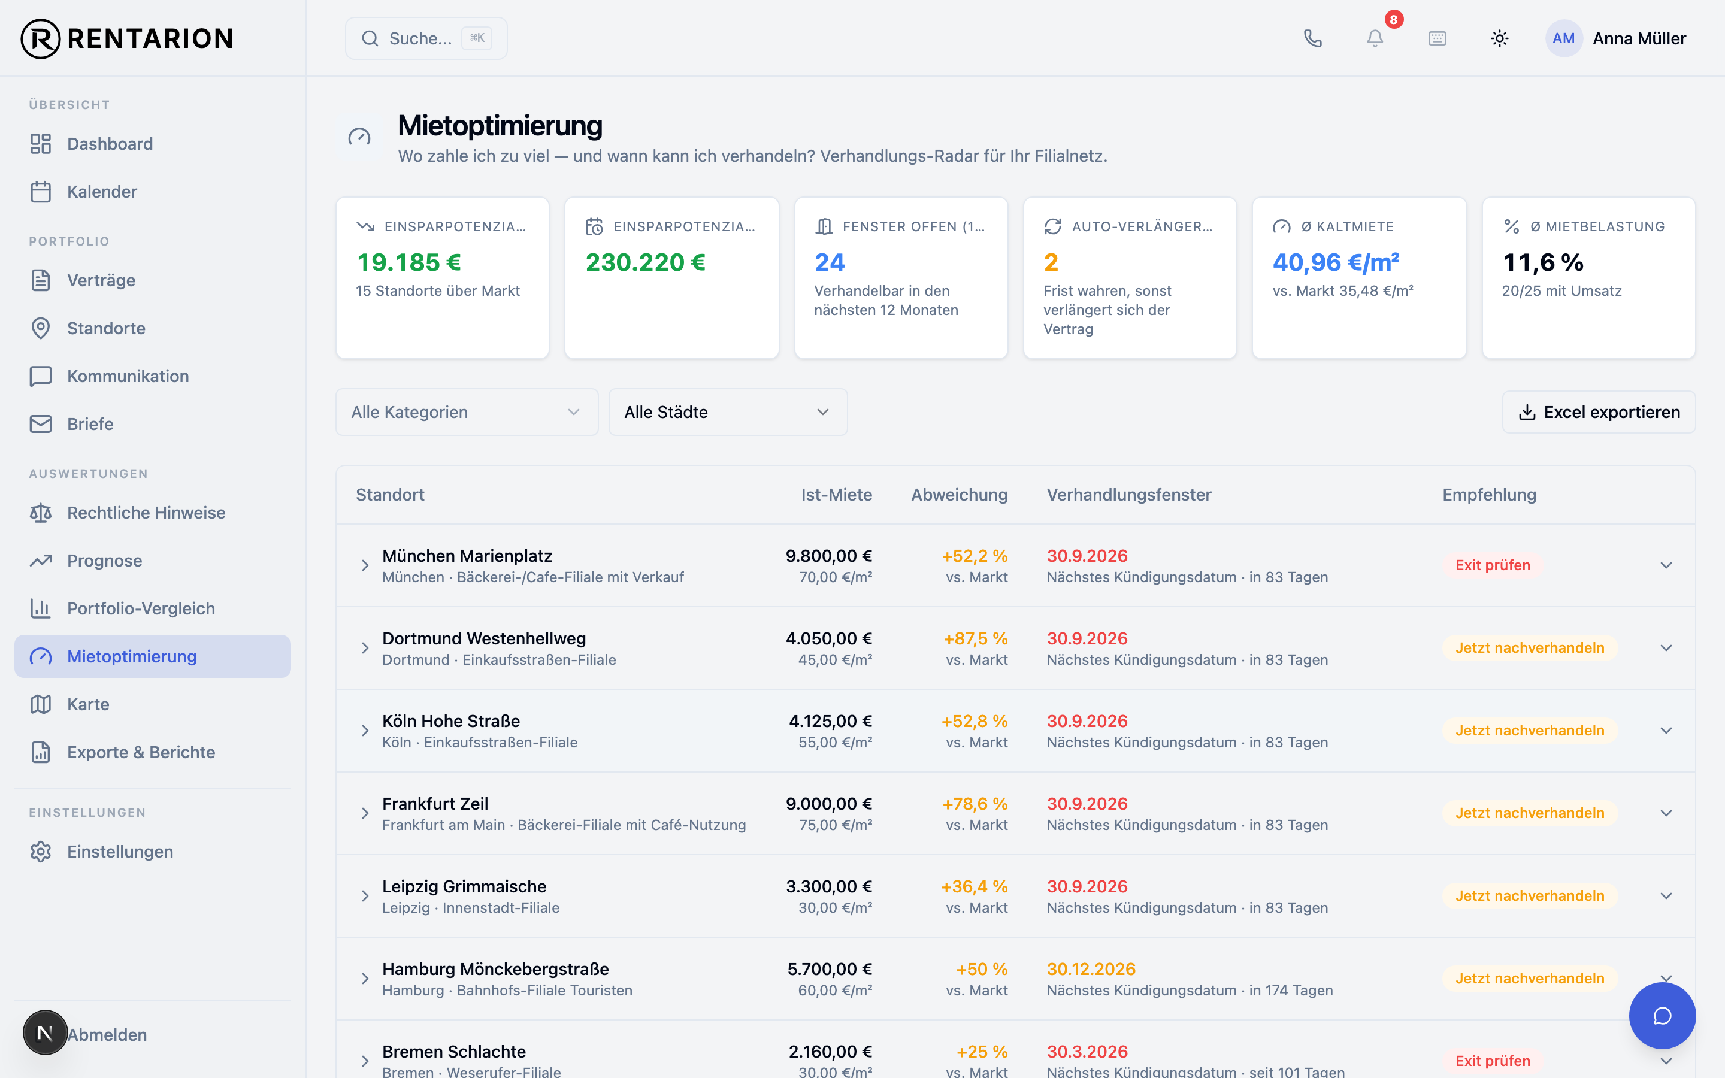This screenshot has width=1725, height=1078.
Task: Click Abweichung column header
Action: 959,495
